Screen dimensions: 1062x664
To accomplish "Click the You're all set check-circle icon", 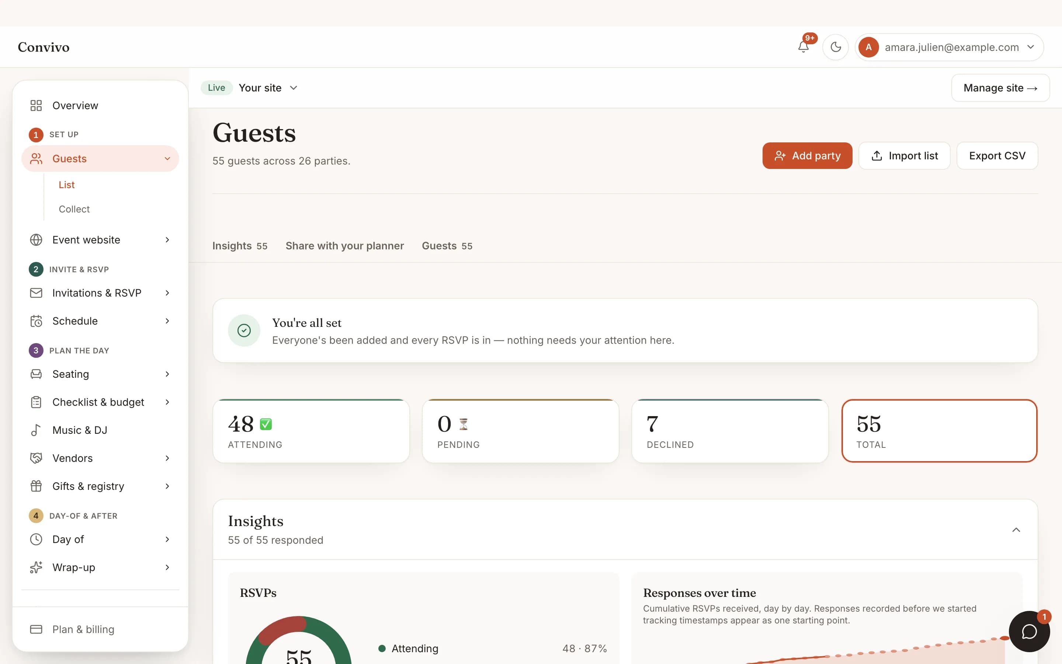I will (x=244, y=330).
